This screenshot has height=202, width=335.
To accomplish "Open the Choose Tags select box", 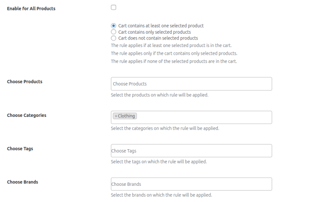I will click(191, 151).
